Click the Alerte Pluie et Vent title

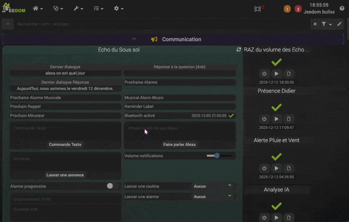[x=276, y=140]
